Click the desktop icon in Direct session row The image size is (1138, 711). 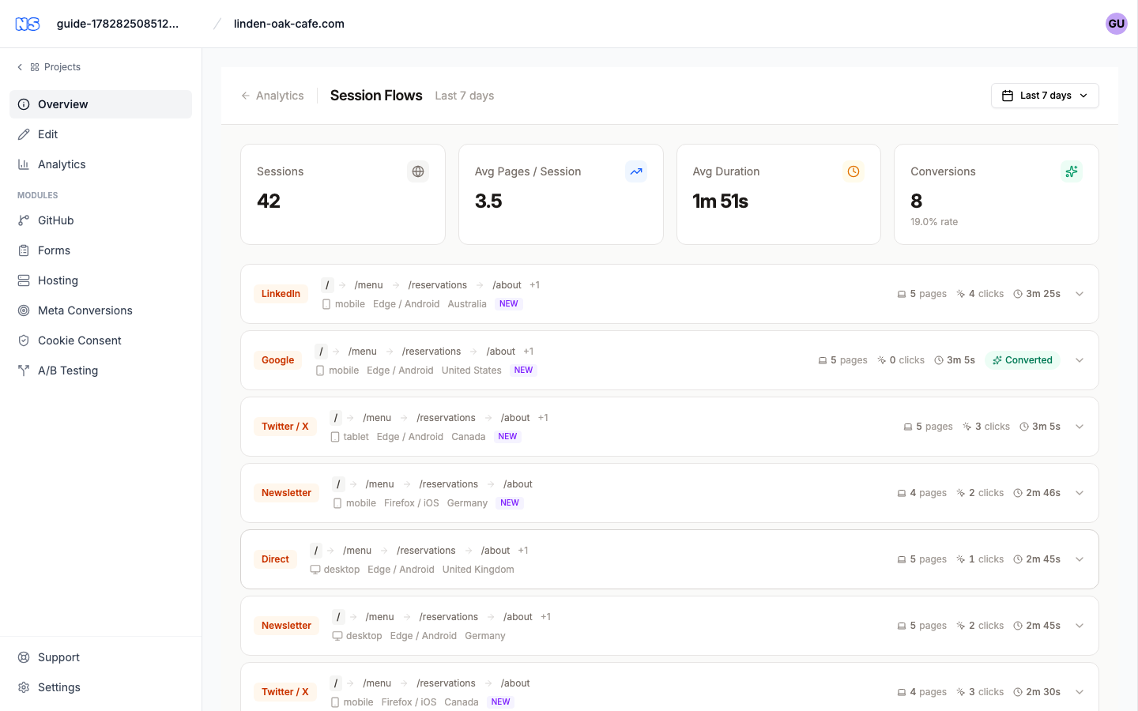(315, 570)
